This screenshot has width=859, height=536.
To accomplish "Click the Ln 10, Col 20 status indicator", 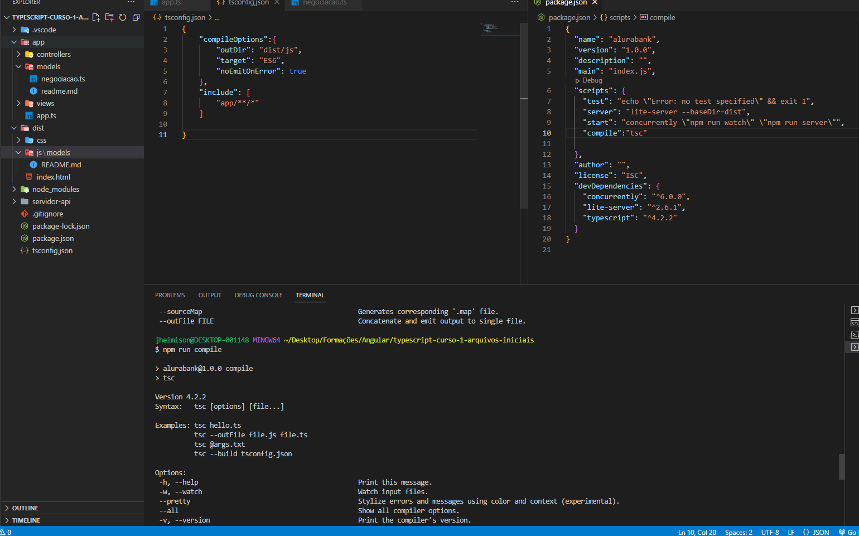I will coord(697,532).
